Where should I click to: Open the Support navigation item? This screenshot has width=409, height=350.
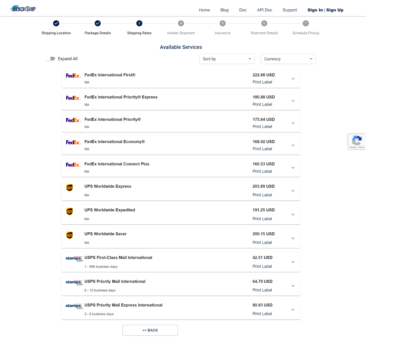pos(290,10)
